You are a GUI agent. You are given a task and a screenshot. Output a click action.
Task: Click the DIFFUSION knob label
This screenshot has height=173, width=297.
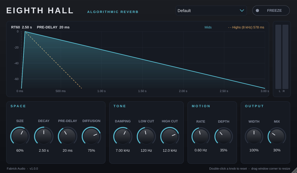click(91, 121)
